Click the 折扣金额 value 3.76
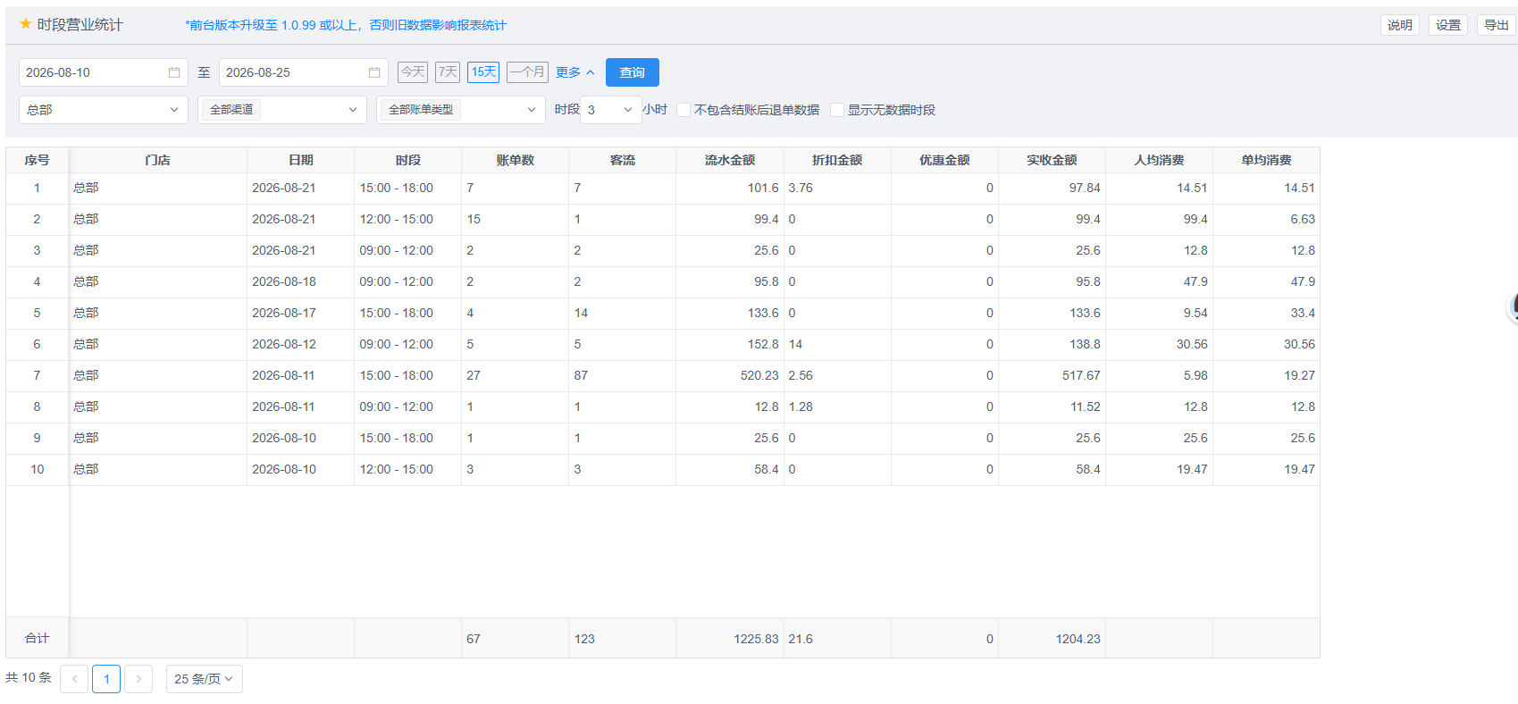This screenshot has width=1518, height=704. pos(801,188)
